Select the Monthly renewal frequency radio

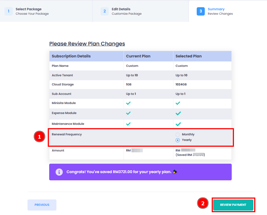pyautogui.click(x=178, y=135)
